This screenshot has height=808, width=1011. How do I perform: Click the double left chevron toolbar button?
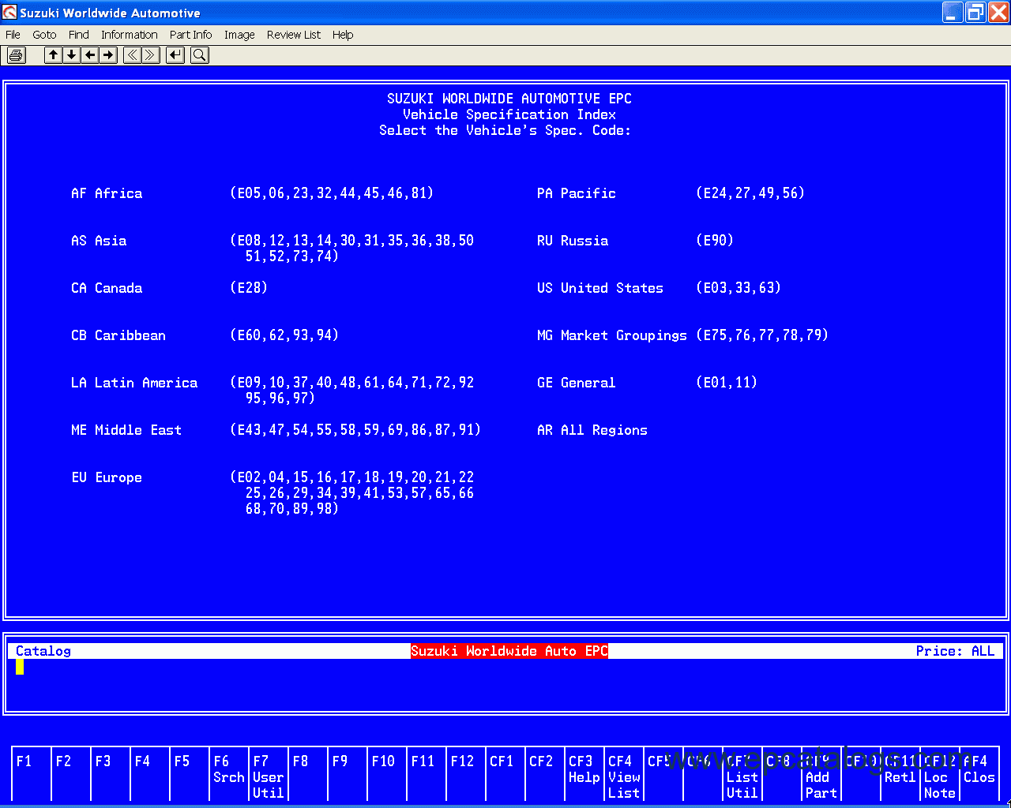click(132, 55)
